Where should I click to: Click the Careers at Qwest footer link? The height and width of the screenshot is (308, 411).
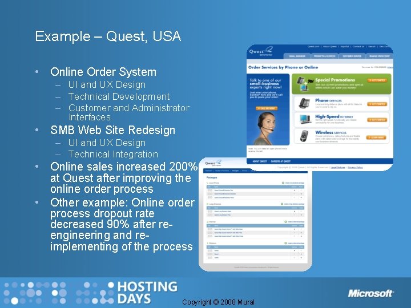click(x=280, y=161)
